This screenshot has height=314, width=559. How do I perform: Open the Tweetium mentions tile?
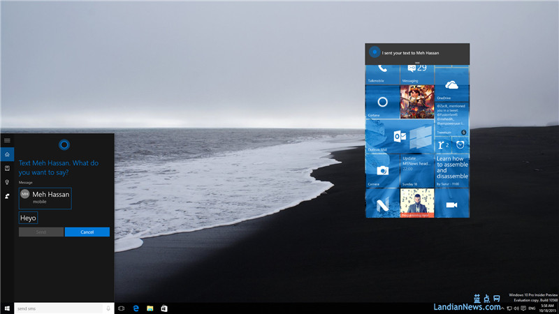tap(452, 119)
